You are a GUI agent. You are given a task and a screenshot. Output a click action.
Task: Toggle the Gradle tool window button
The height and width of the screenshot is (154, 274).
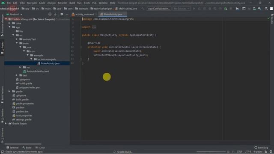tap(272, 19)
